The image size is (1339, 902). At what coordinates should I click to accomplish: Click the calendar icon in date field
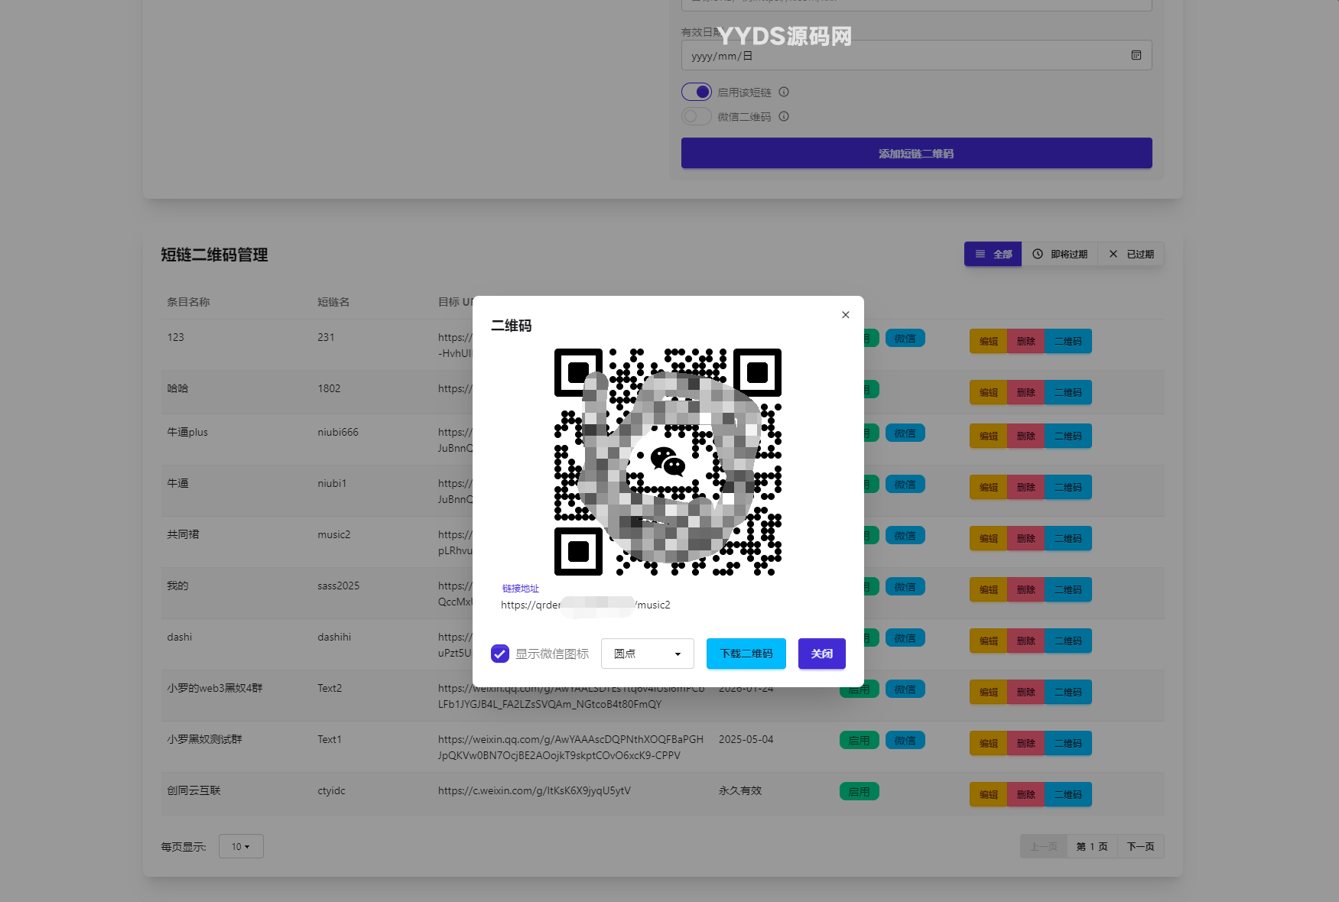coord(1136,55)
